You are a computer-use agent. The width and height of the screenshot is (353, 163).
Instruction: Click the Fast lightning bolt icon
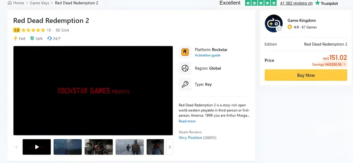(16, 38)
